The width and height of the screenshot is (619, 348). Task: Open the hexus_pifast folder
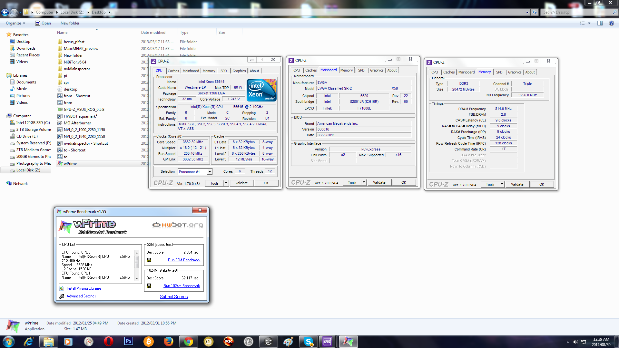[74, 42]
